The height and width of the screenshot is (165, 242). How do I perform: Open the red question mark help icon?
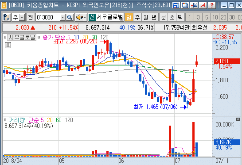[x=212, y=5]
